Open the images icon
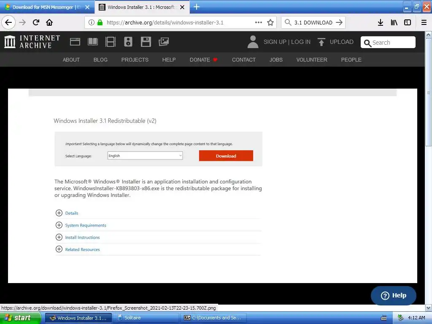This screenshot has height=324, width=432. tap(164, 42)
